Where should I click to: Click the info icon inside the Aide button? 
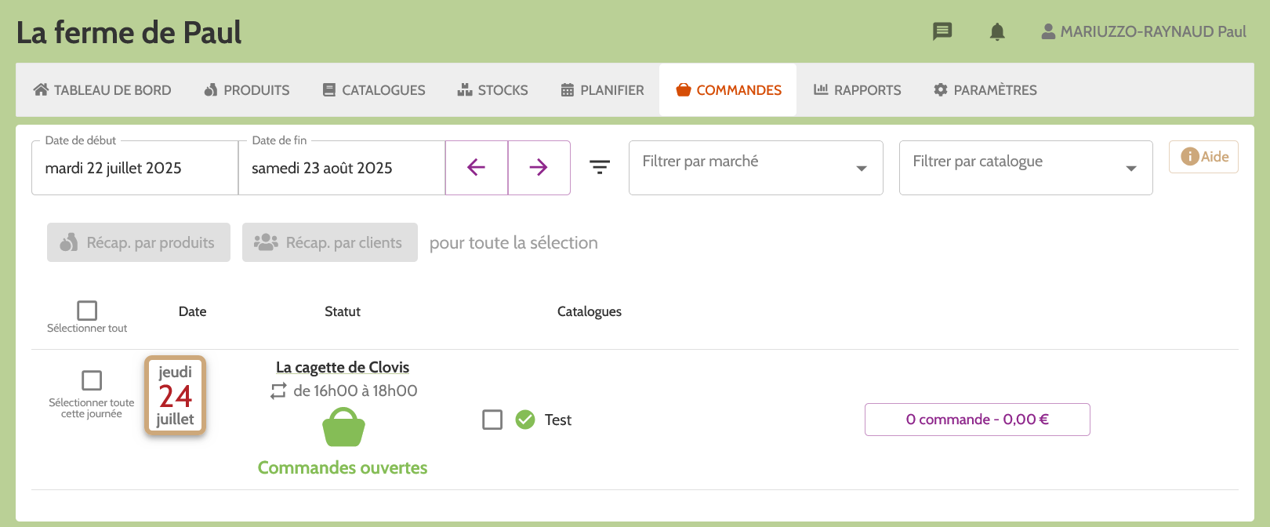[x=1189, y=157]
